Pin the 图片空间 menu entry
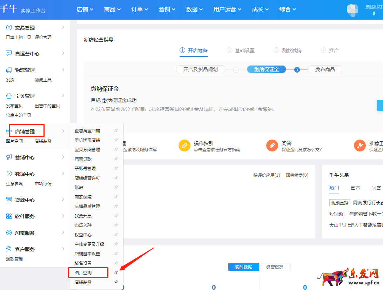The image size is (383, 290). [x=116, y=272]
